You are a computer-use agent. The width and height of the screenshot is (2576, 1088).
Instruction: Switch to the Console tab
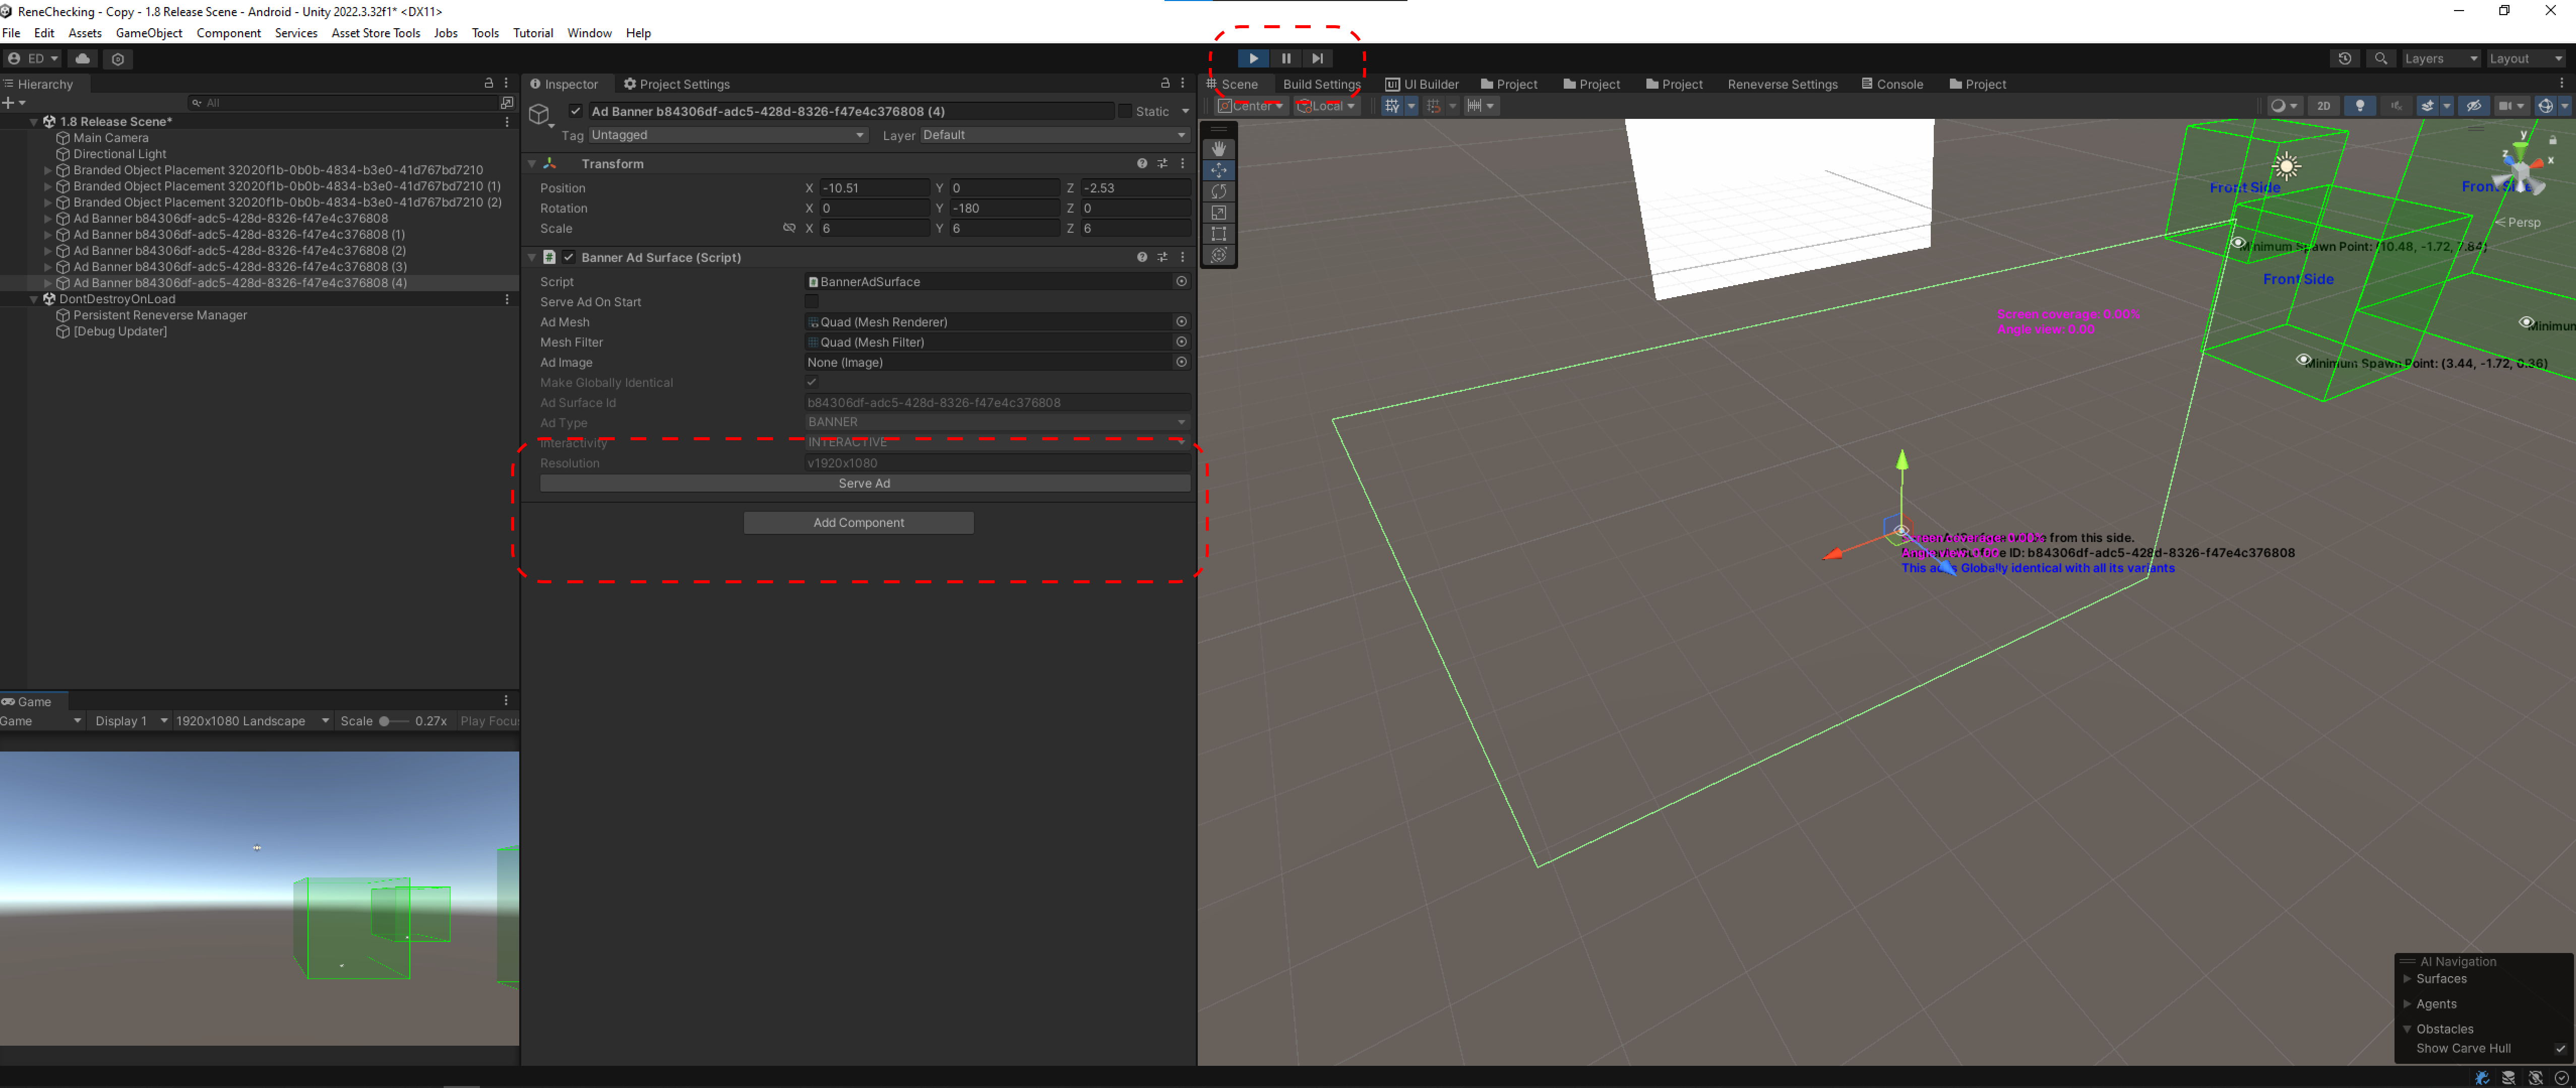point(1892,84)
